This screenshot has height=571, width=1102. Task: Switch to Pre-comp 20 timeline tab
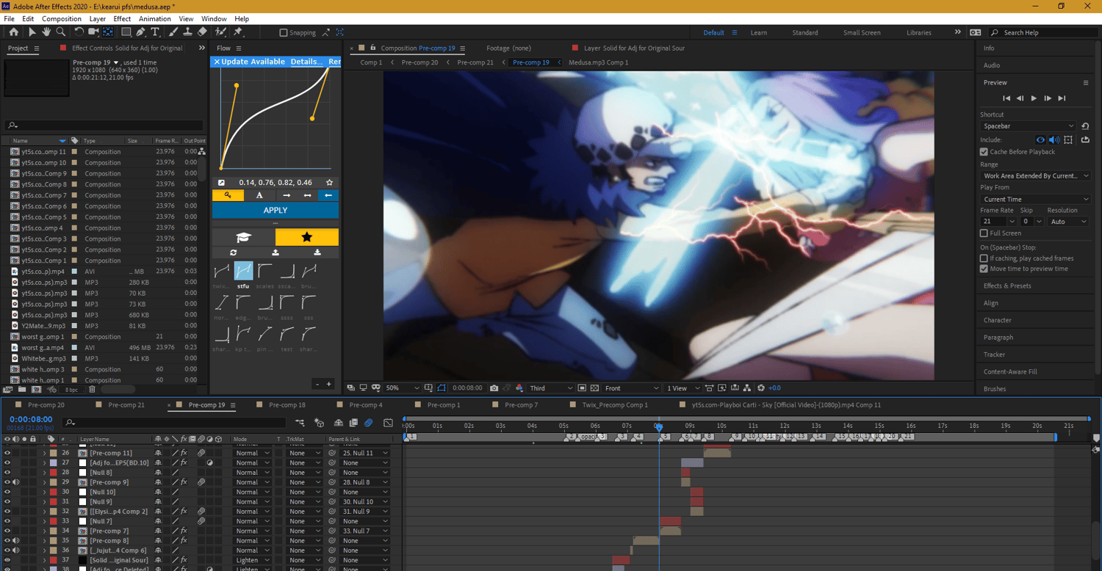click(46, 405)
